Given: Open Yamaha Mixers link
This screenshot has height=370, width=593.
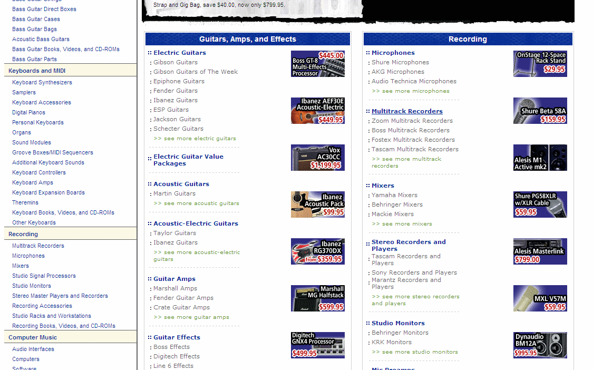Looking at the screenshot, I should 394,195.
